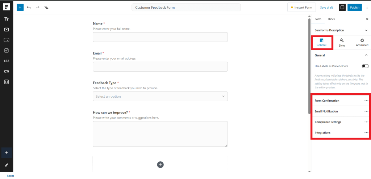Screen dimensions: 371x179
Task: Click 'Please enter your email address.' help text
Action: click(114, 58)
